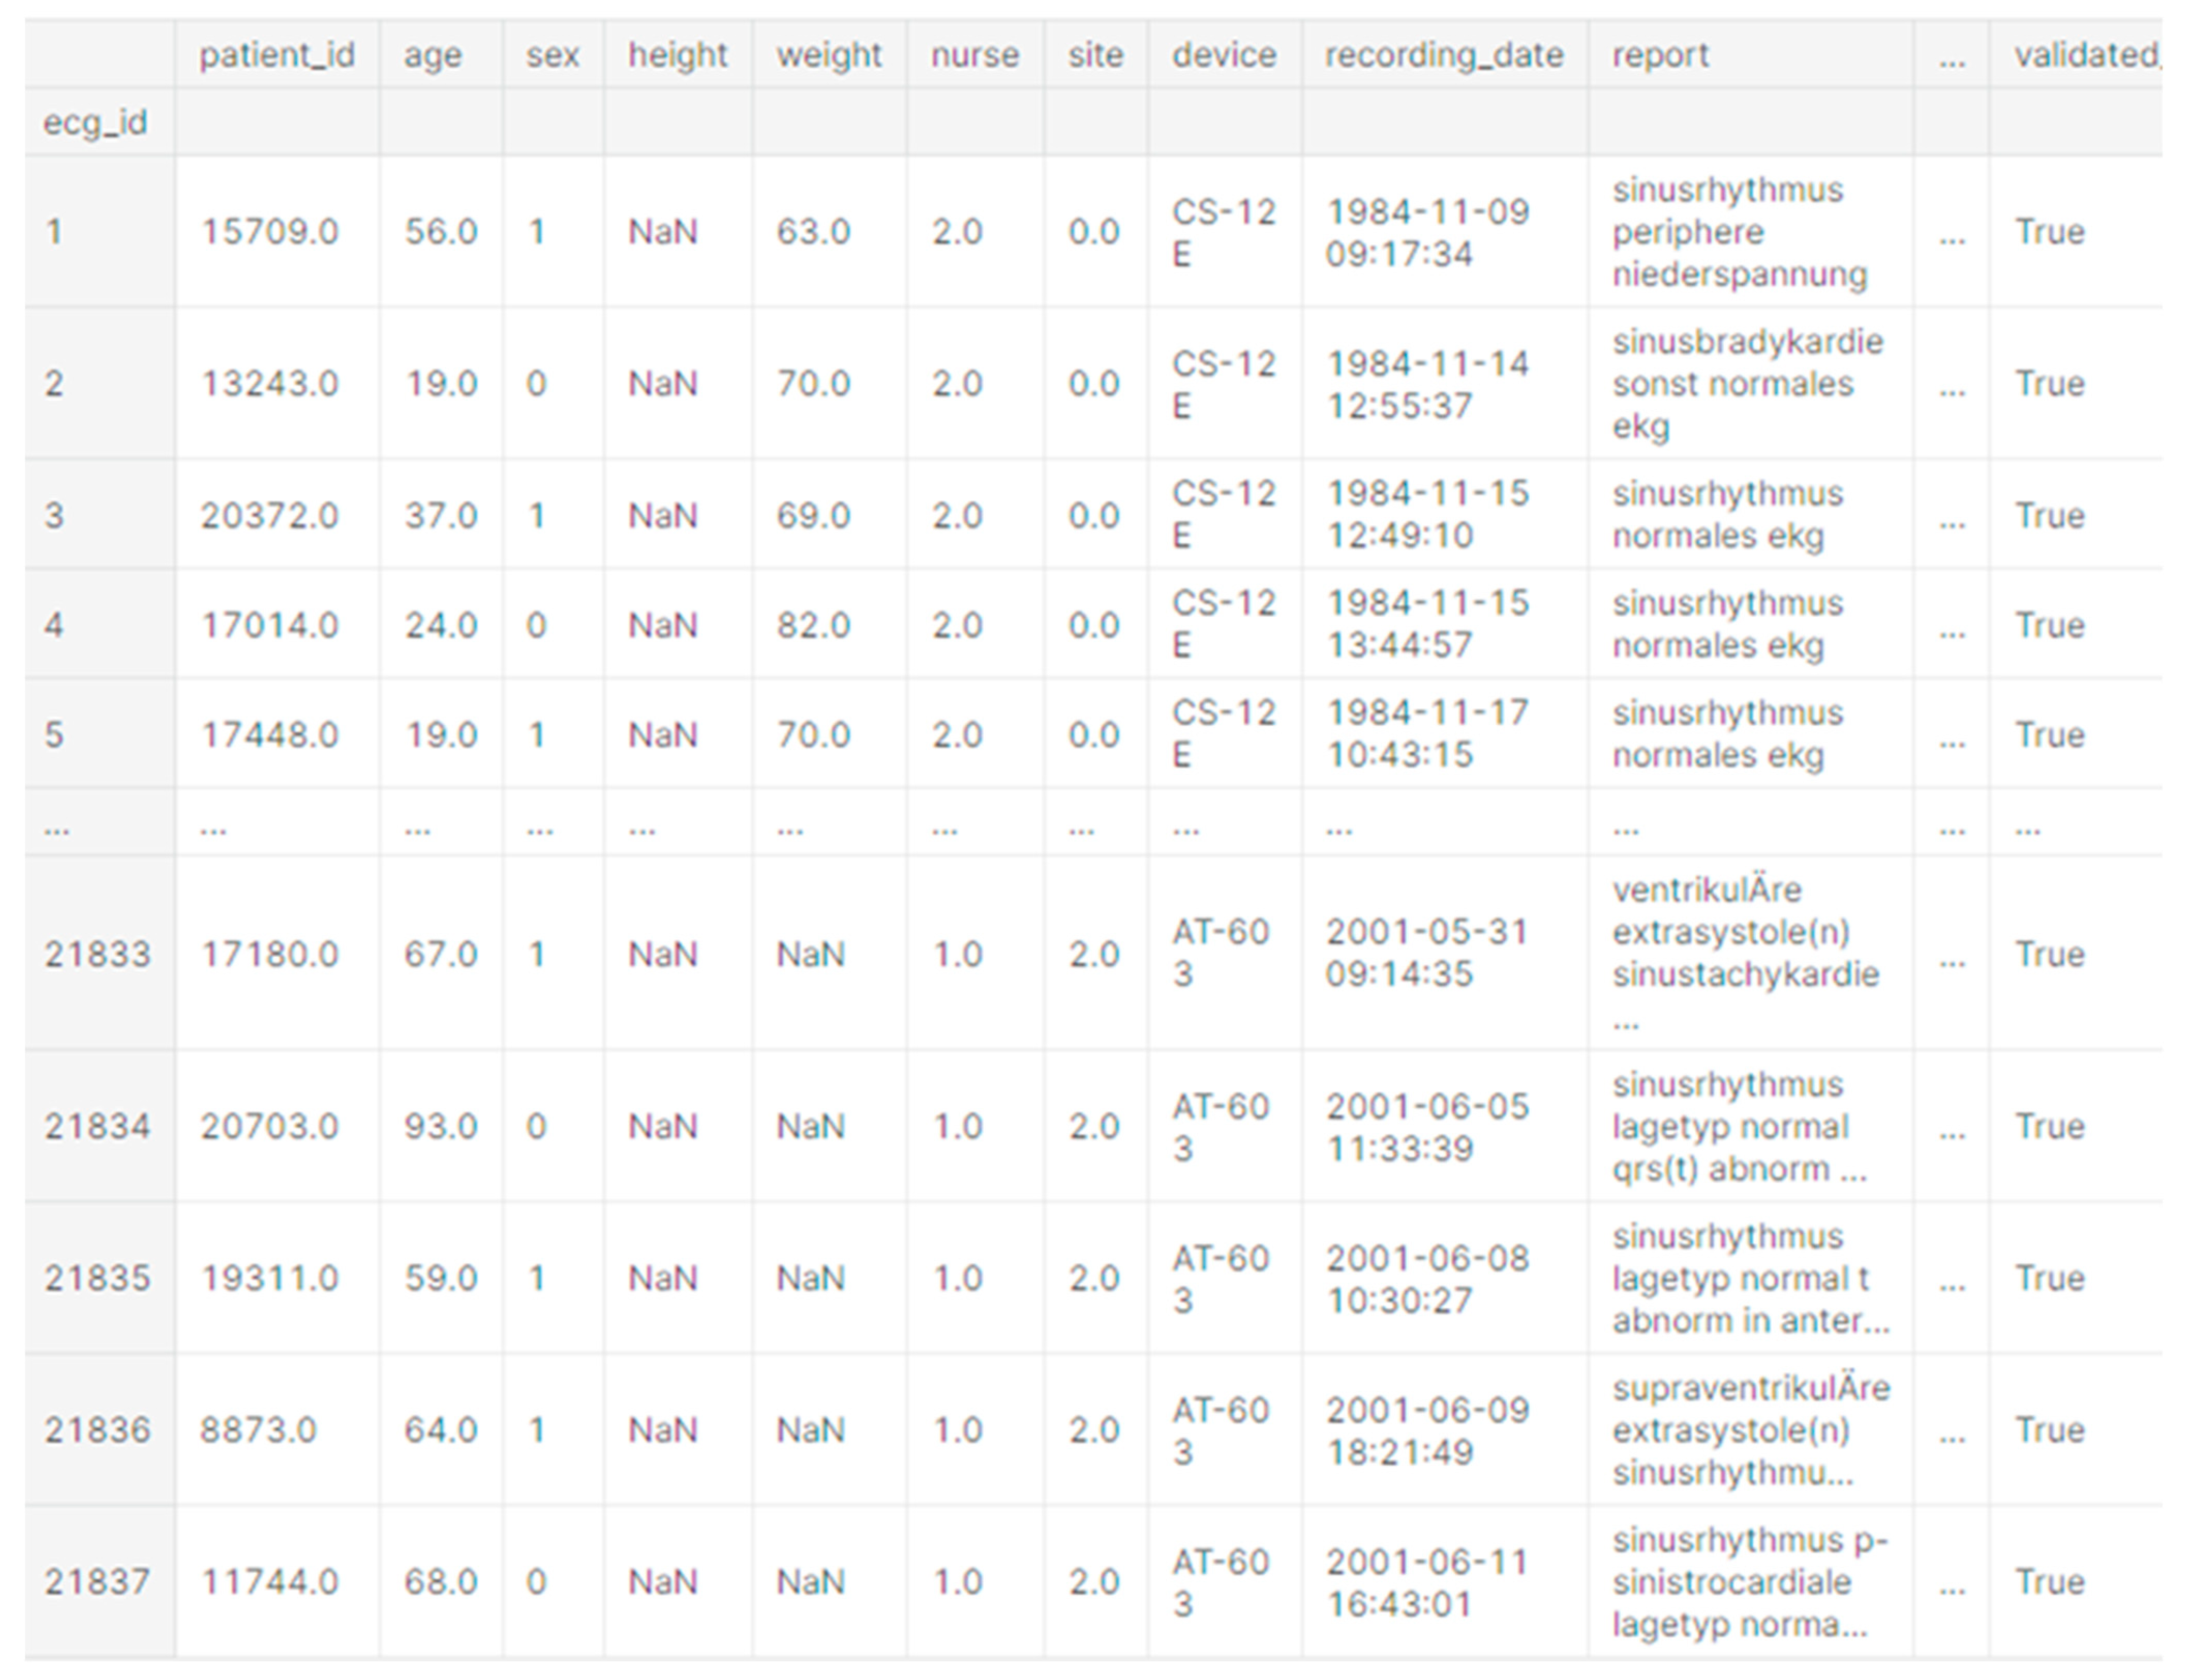Click row index 21833
Viewport: 2192px width, 1680px height.
pos(97,954)
